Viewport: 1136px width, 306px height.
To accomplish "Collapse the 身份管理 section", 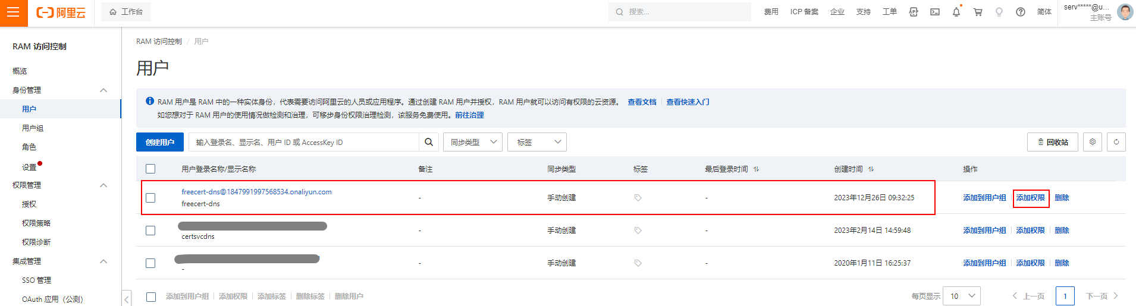I will coord(103,90).
